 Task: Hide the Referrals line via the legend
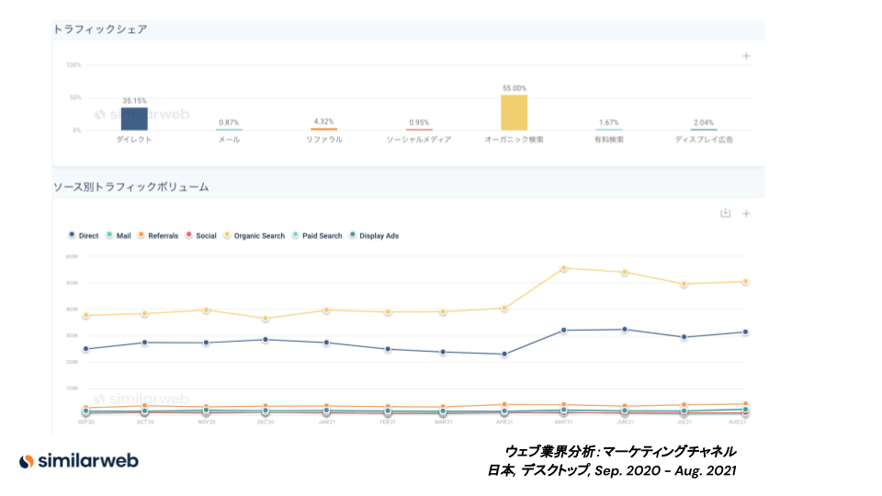pos(158,236)
